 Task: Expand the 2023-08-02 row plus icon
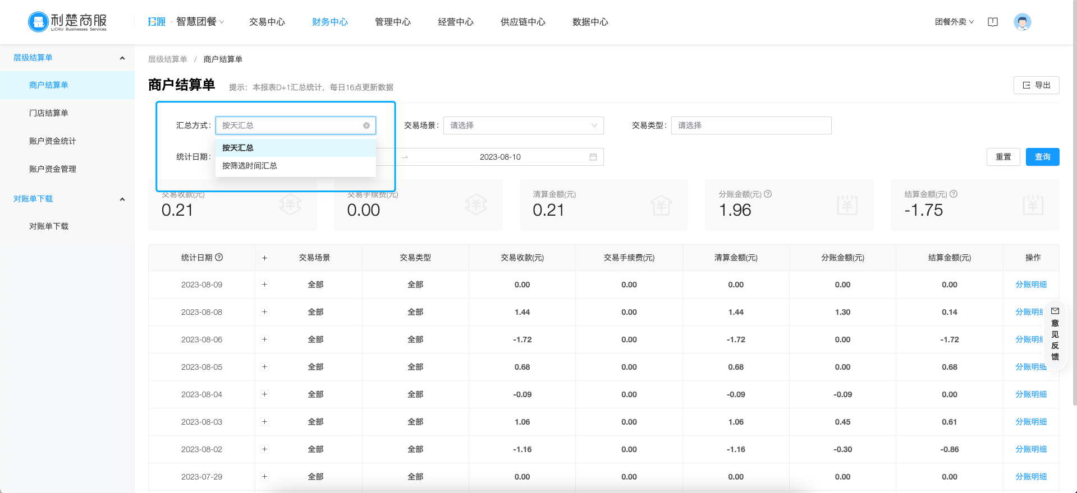click(265, 449)
